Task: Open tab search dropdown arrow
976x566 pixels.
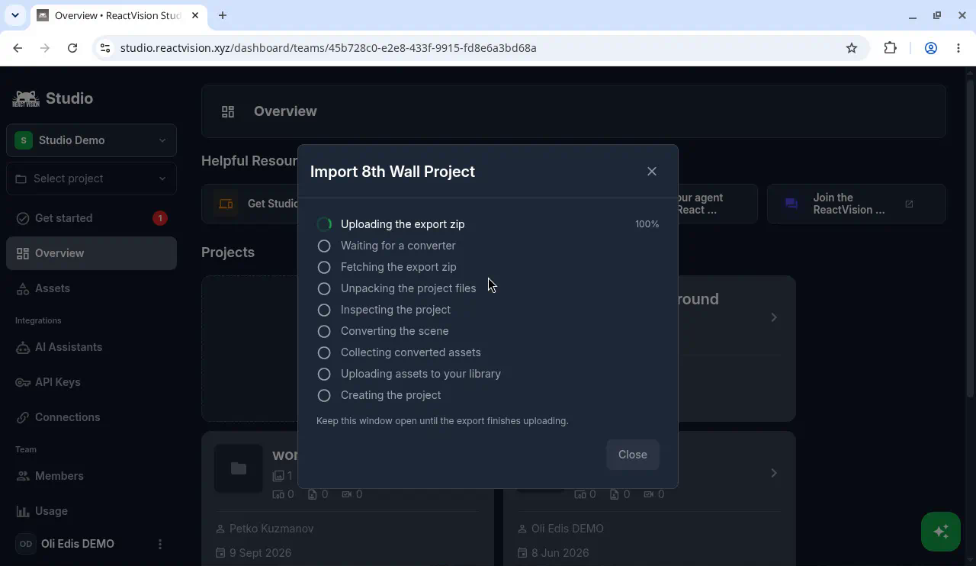Action: (14, 15)
